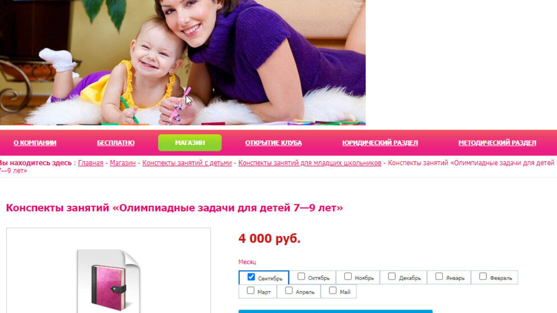Follow the Главная breadcrumb link
This screenshot has width=557, height=313.
[x=90, y=163]
